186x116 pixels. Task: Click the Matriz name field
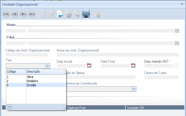tap(102, 31)
